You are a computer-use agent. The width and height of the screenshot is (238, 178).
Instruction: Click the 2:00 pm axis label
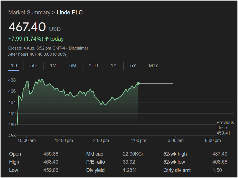pyautogui.click(x=101, y=141)
